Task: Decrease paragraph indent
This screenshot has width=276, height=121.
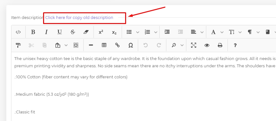Action: 180,32
